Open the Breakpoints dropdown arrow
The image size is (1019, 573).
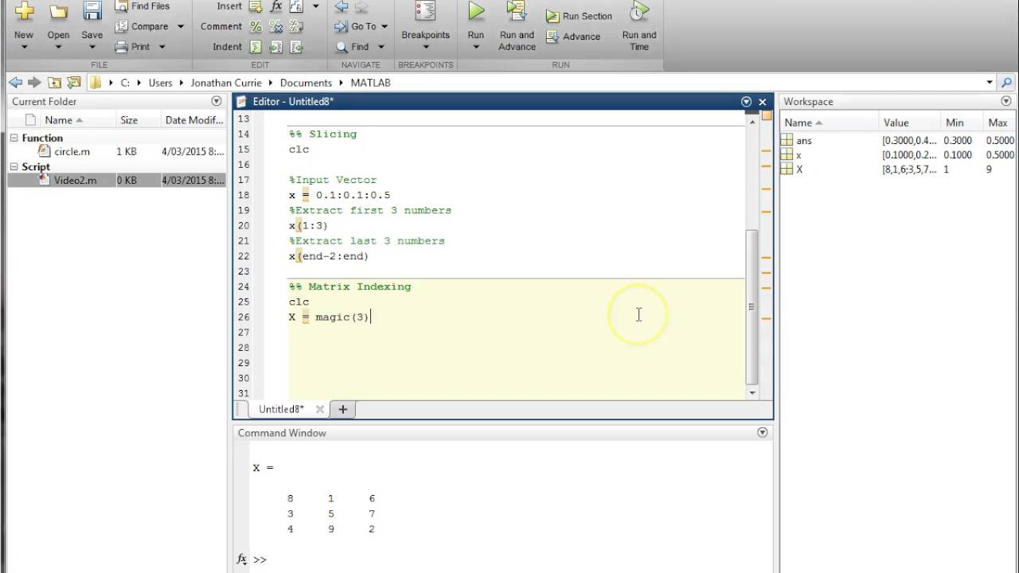425,47
